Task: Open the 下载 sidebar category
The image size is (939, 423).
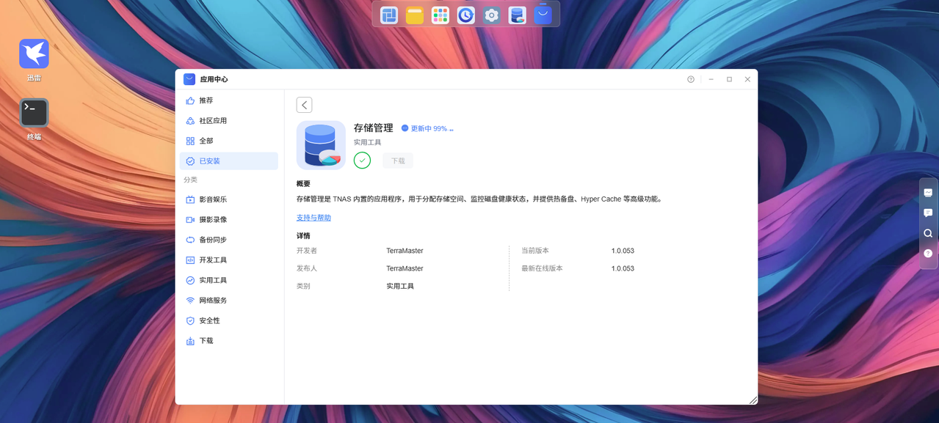Action: point(229,341)
